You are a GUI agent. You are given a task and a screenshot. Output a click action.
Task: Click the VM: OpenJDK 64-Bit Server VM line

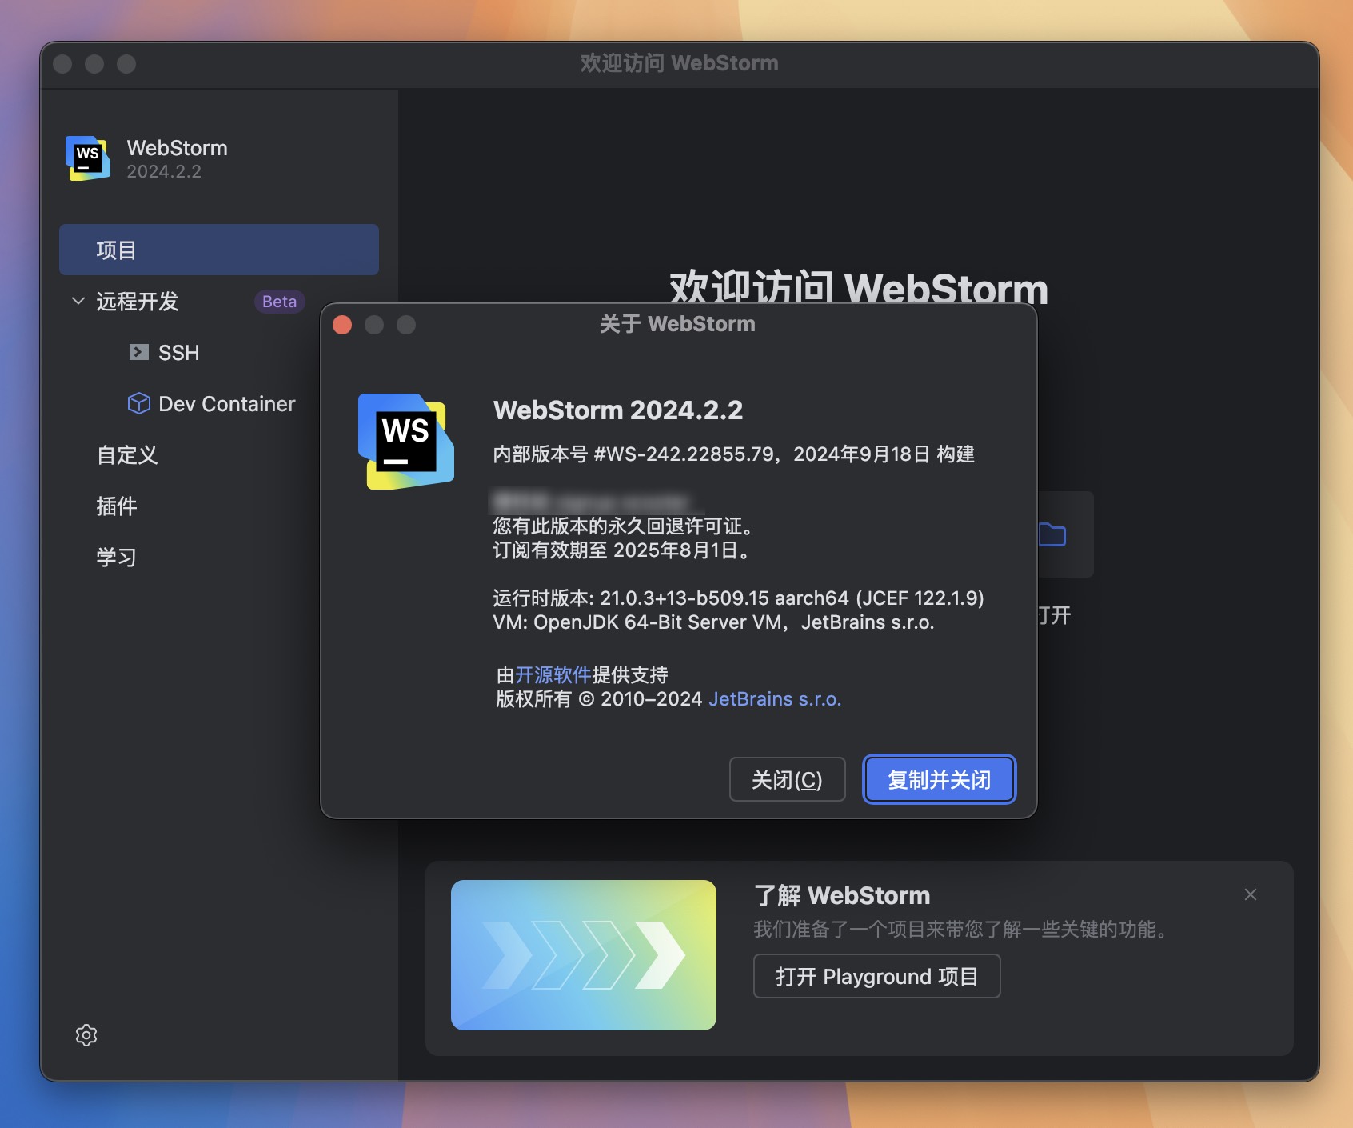point(713,622)
